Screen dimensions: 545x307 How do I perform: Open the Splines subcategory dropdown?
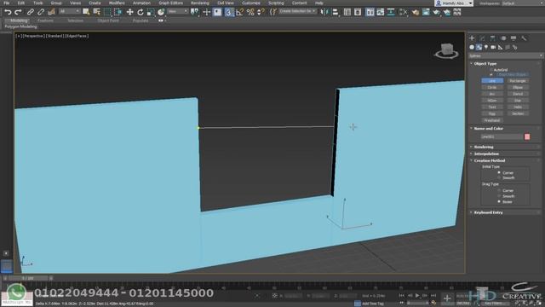(505, 55)
